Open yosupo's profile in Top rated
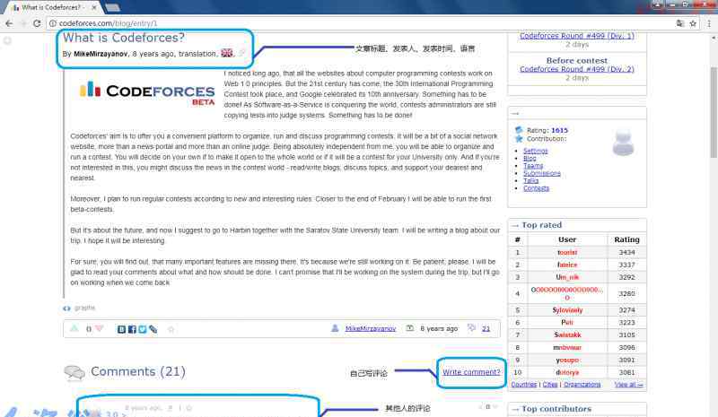718x417 pixels. (567, 361)
